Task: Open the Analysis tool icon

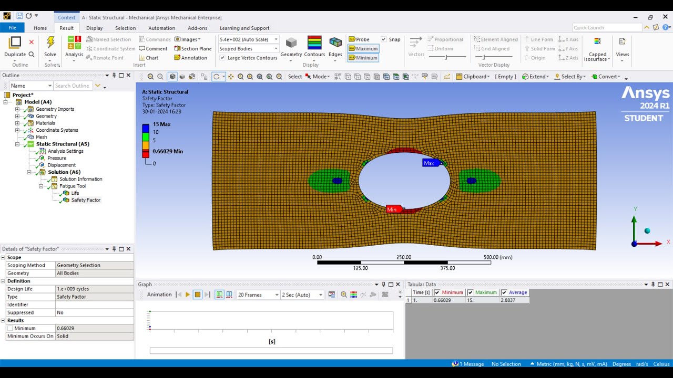Action: [74, 43]
